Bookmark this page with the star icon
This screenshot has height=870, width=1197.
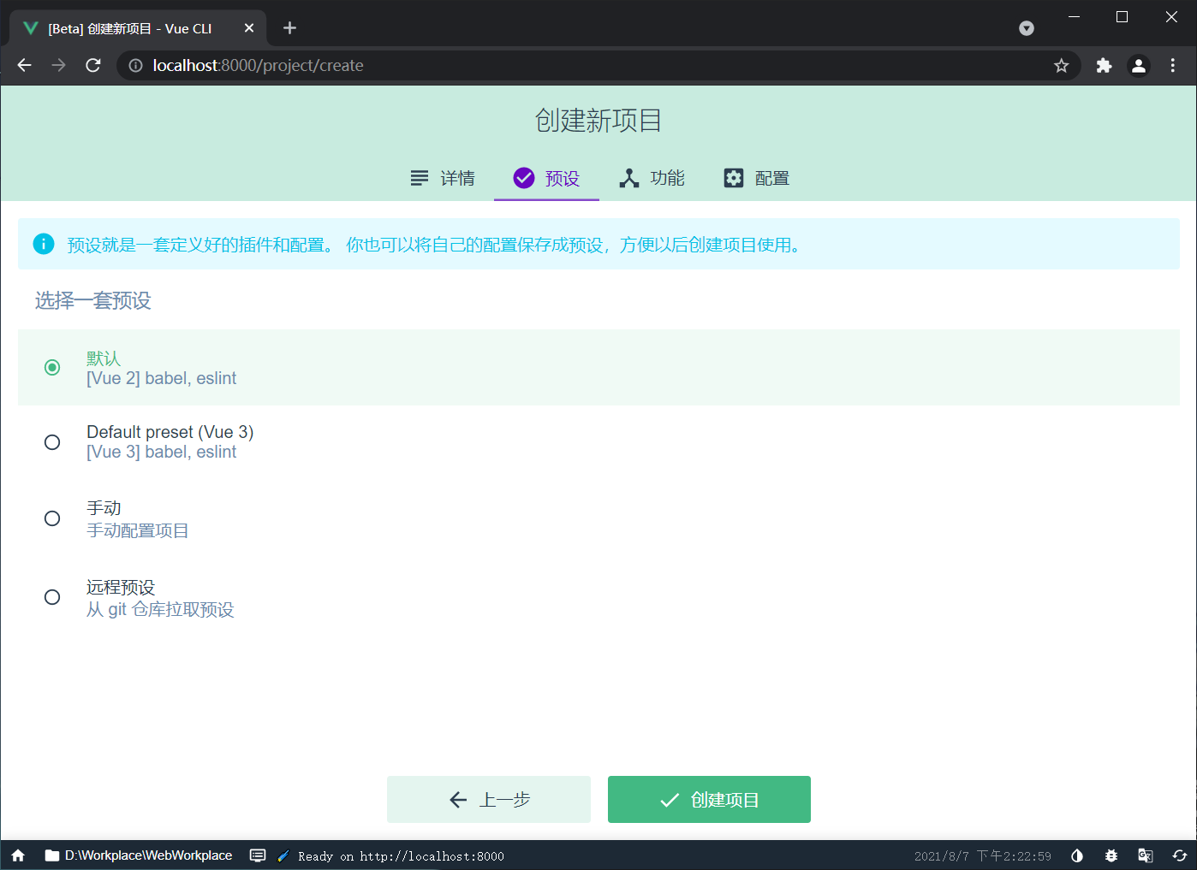tap(1062, 66)
